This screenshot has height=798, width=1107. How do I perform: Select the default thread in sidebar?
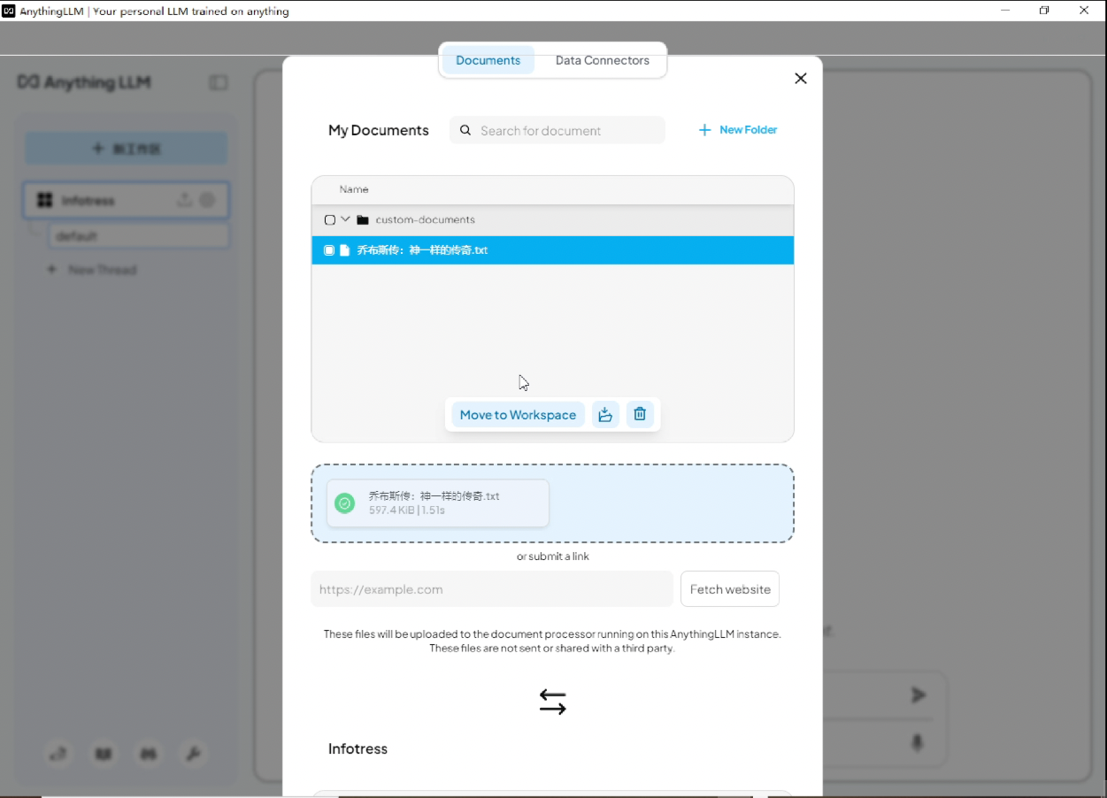point(139,236)
